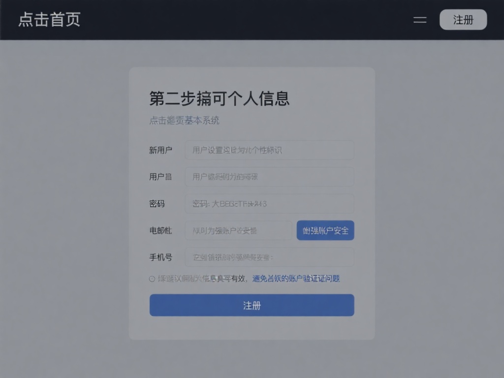
Task: Focus the 手机号 phone number input field
Action: point(269,257)
